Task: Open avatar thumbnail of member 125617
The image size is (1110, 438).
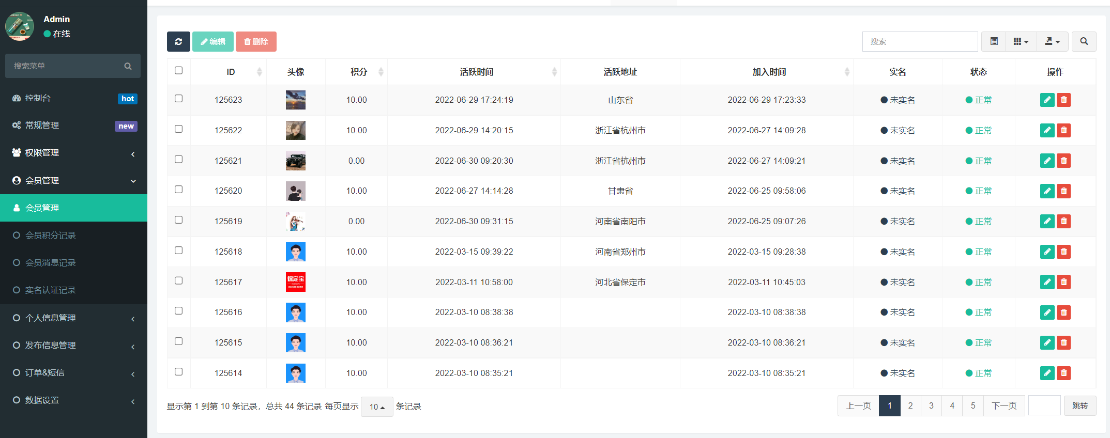Action: 295,282
